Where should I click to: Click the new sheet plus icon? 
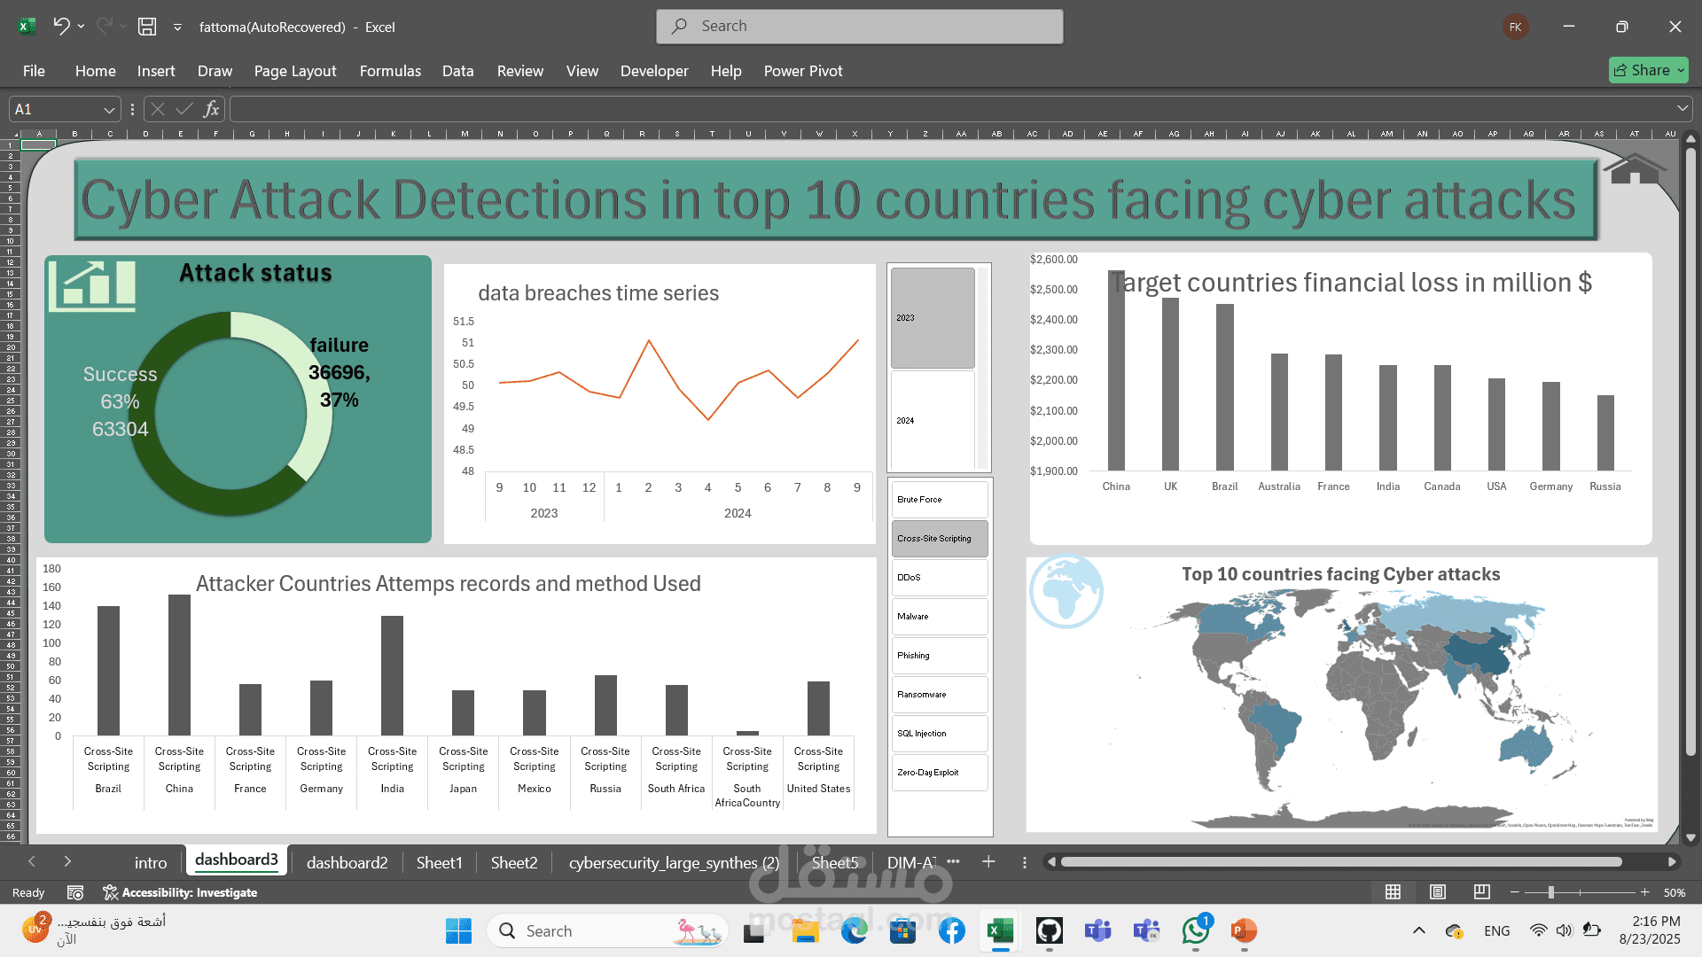point(988,862)
